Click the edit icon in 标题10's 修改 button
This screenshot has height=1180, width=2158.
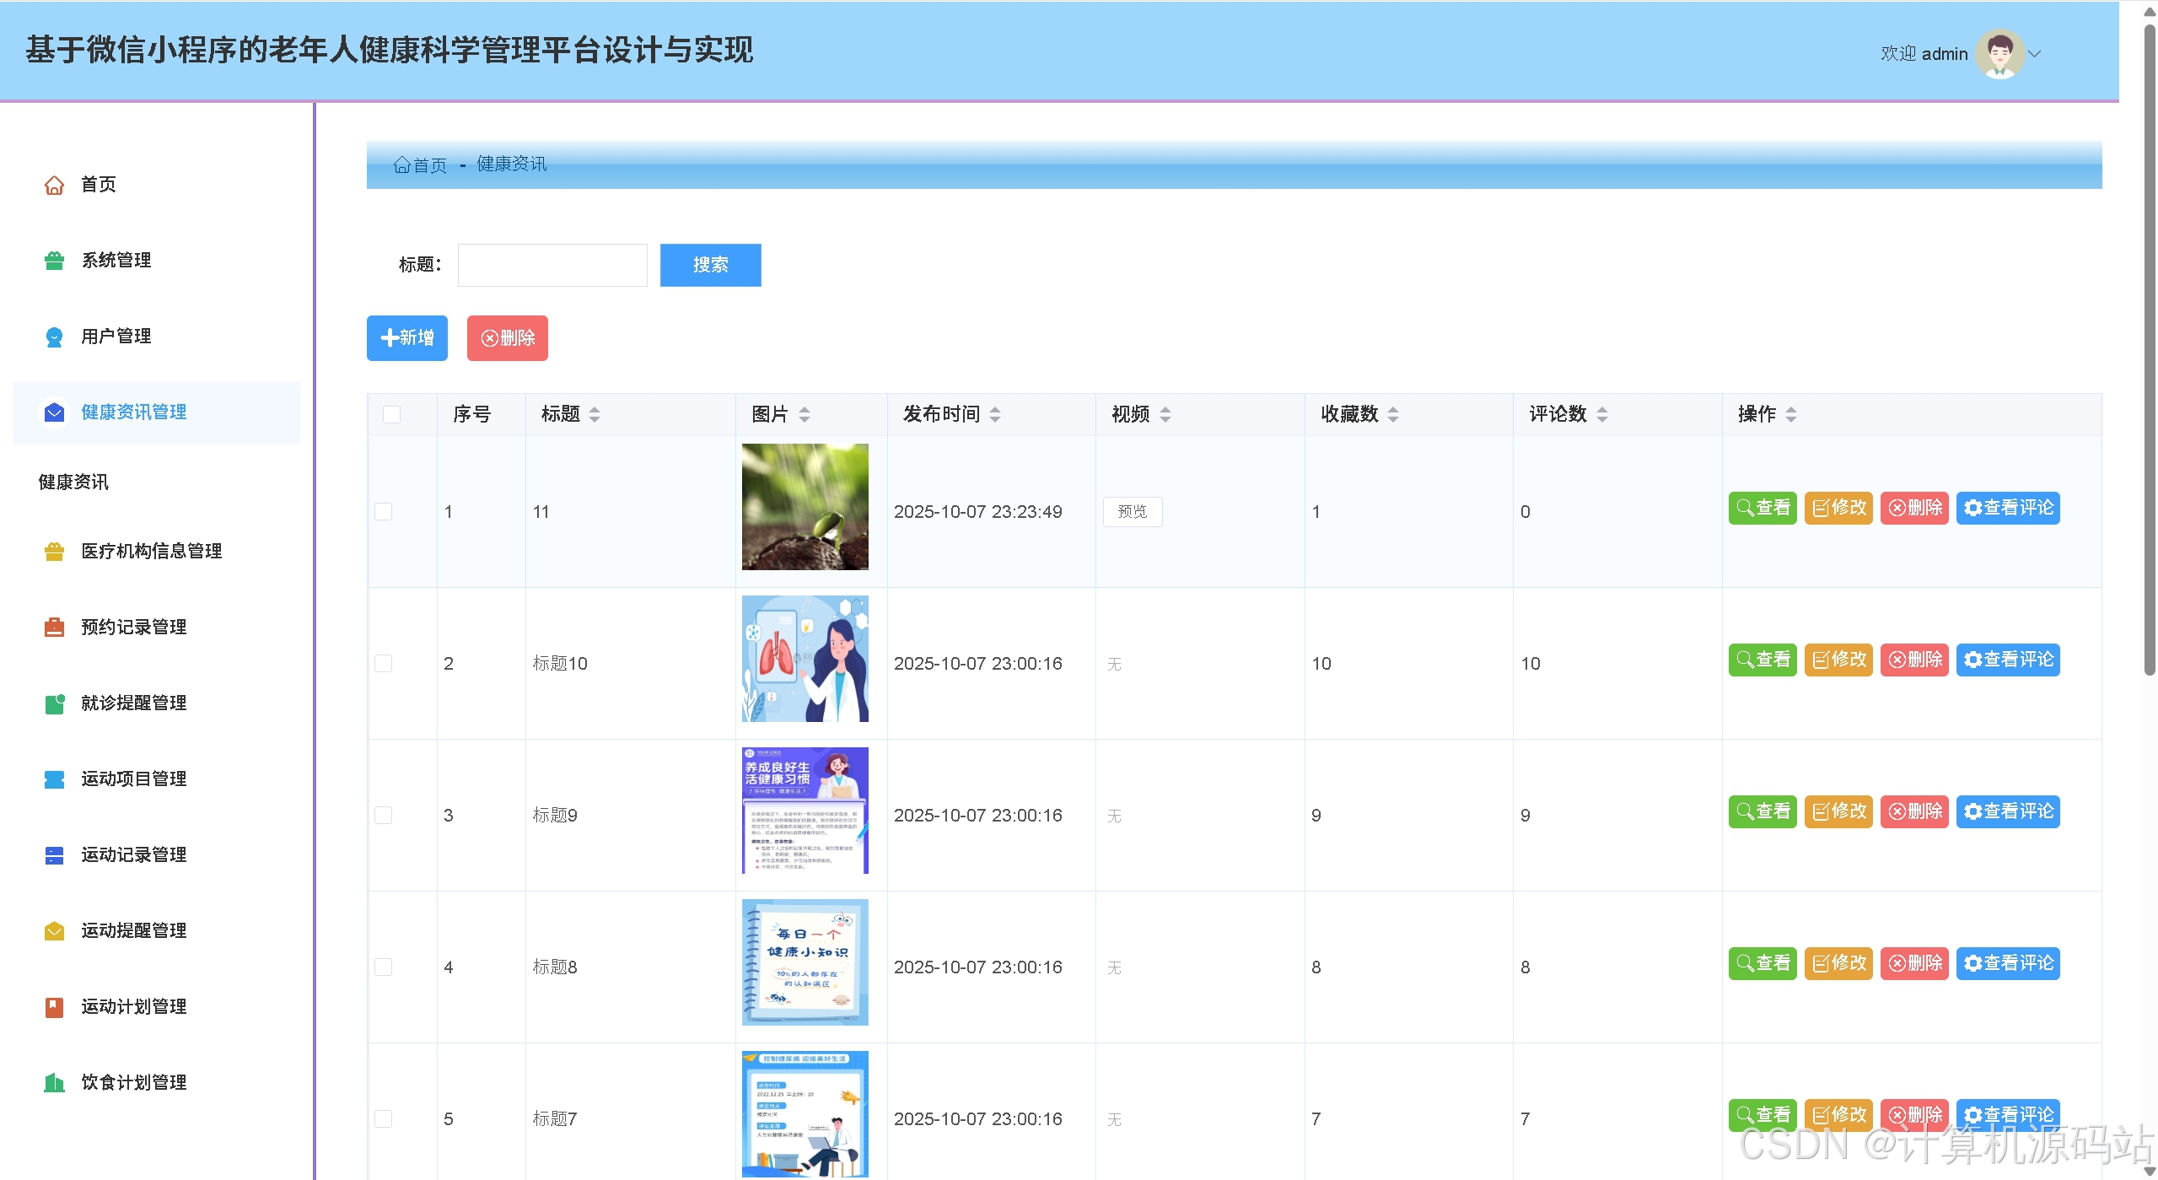(1821, 660)
